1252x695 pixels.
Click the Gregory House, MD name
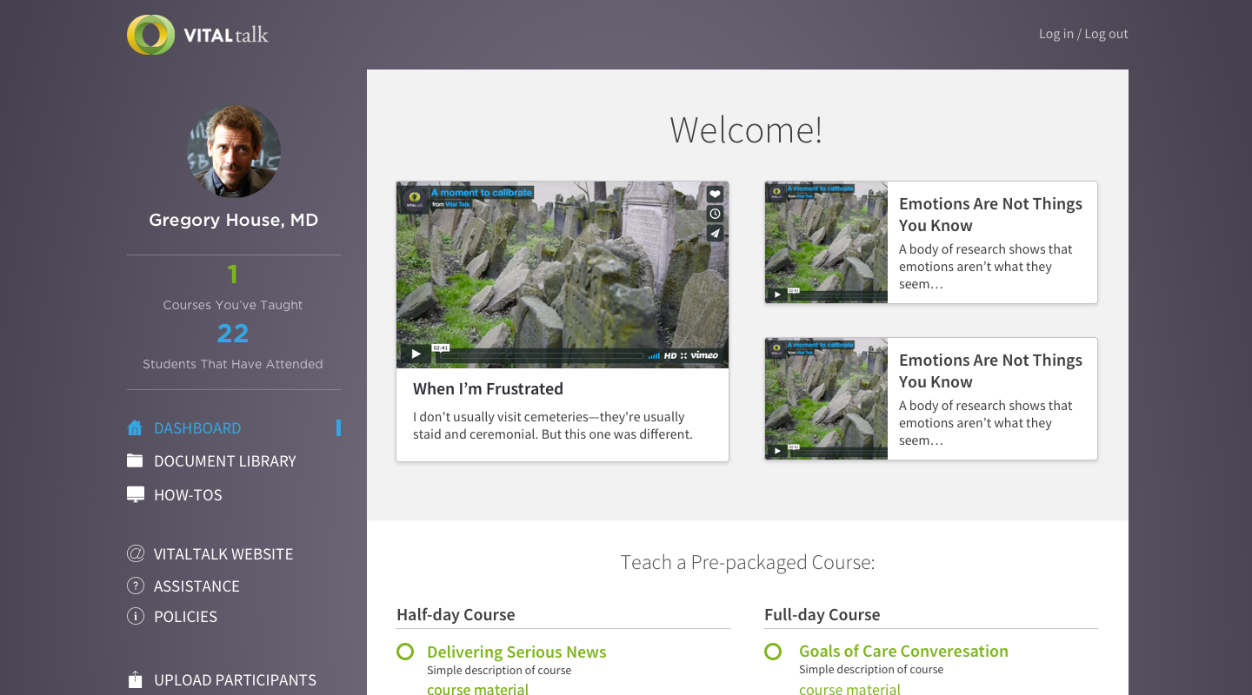(234, 220)
